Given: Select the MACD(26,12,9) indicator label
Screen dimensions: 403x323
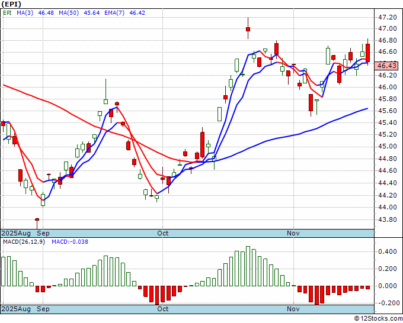Looking at the screenshot, I should [24, 242].
